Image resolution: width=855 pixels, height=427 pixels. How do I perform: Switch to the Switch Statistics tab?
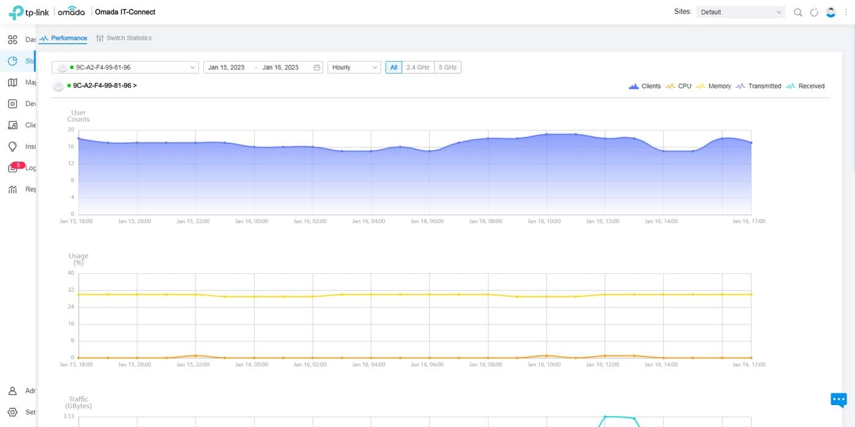(124, 38)
